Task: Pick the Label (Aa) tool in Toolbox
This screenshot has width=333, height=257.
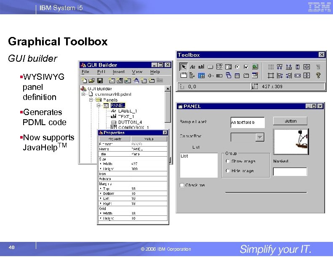Action: click(x=192, y=67)
